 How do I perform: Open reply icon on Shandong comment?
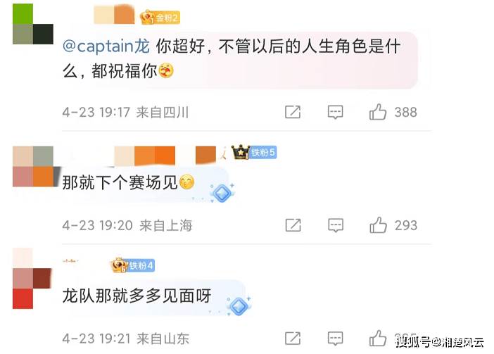[x=335, y=339]
